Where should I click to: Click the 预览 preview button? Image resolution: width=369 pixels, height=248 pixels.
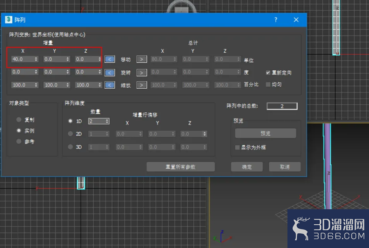(x=265, y=133)
